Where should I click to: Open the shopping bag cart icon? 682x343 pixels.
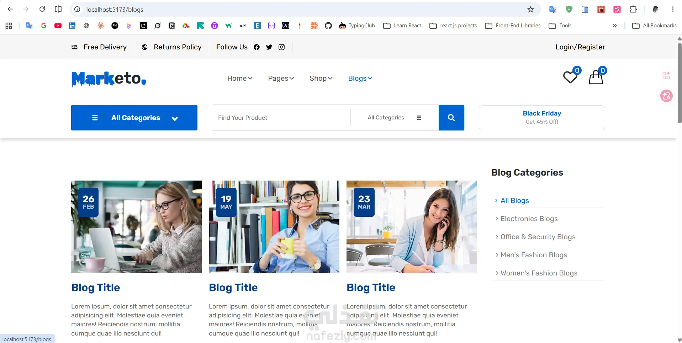pos(596,77)
